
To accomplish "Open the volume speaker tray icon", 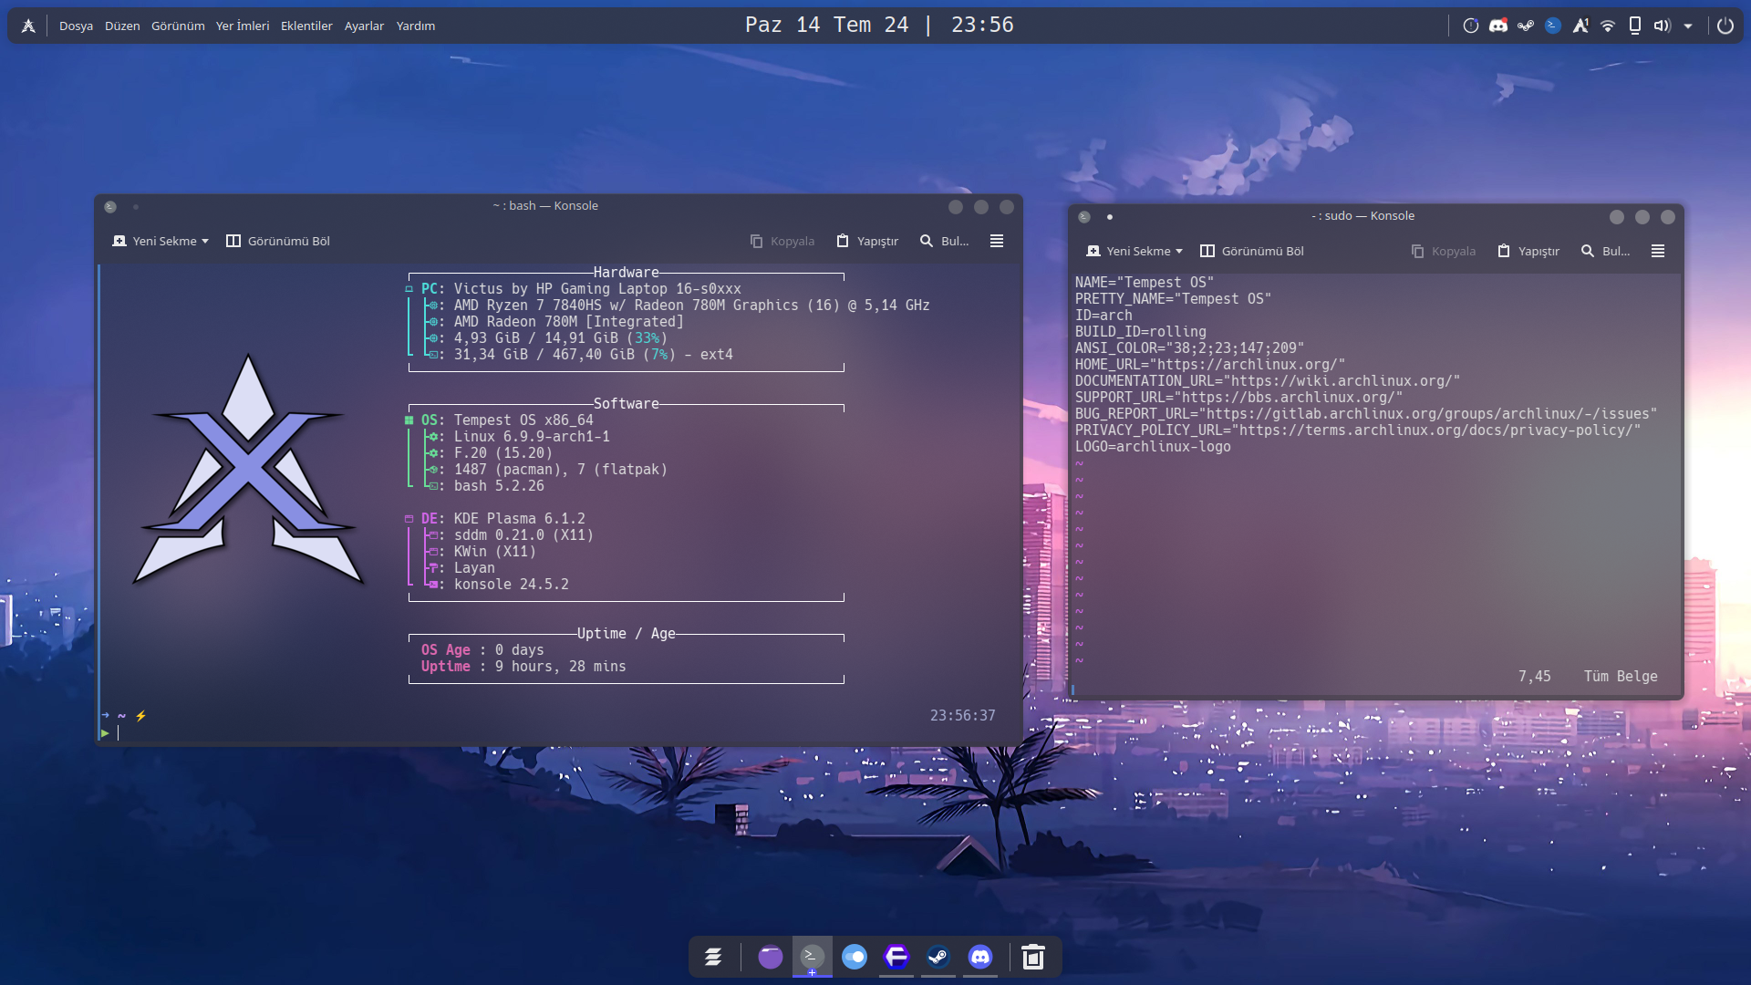I will click(1662, 26).
